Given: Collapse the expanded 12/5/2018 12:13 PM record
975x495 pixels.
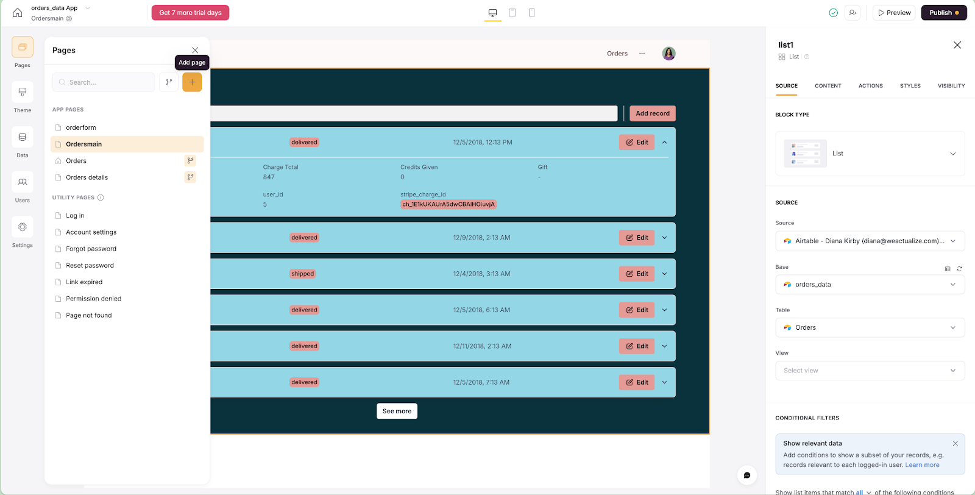Looking at the screenshot, I should click(665, 143).
